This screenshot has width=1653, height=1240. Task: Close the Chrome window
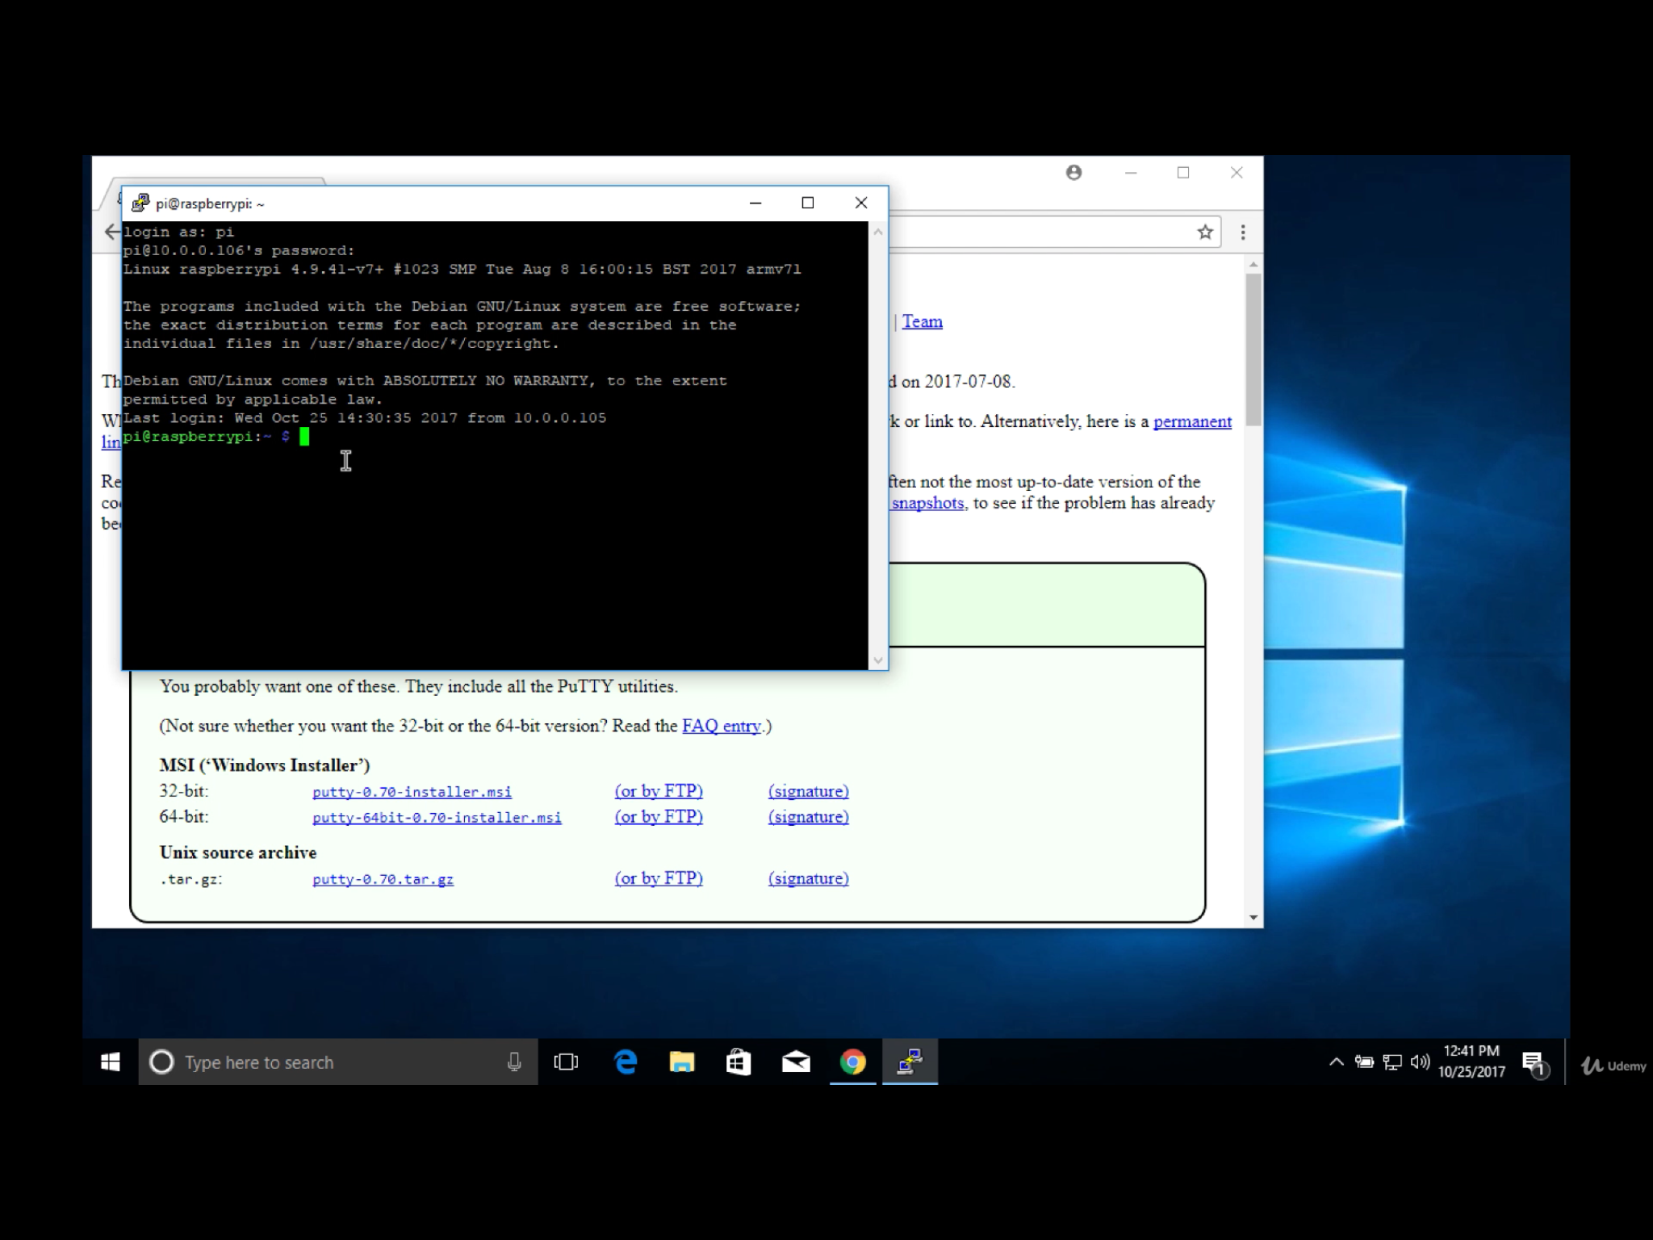[1237, 173]
